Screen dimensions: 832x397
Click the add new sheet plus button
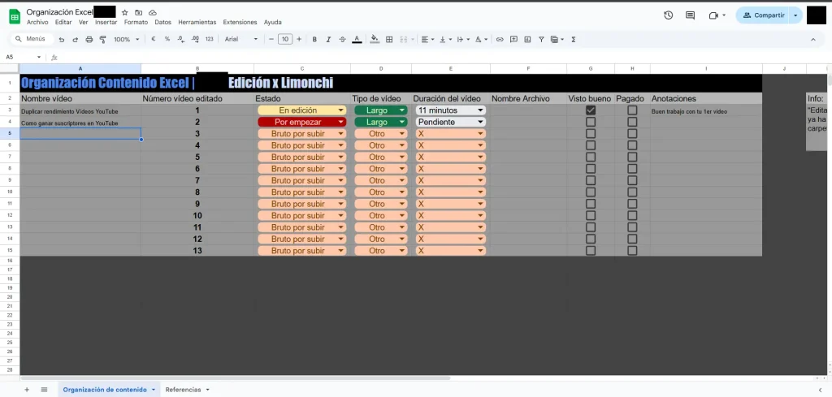[26, 390]
